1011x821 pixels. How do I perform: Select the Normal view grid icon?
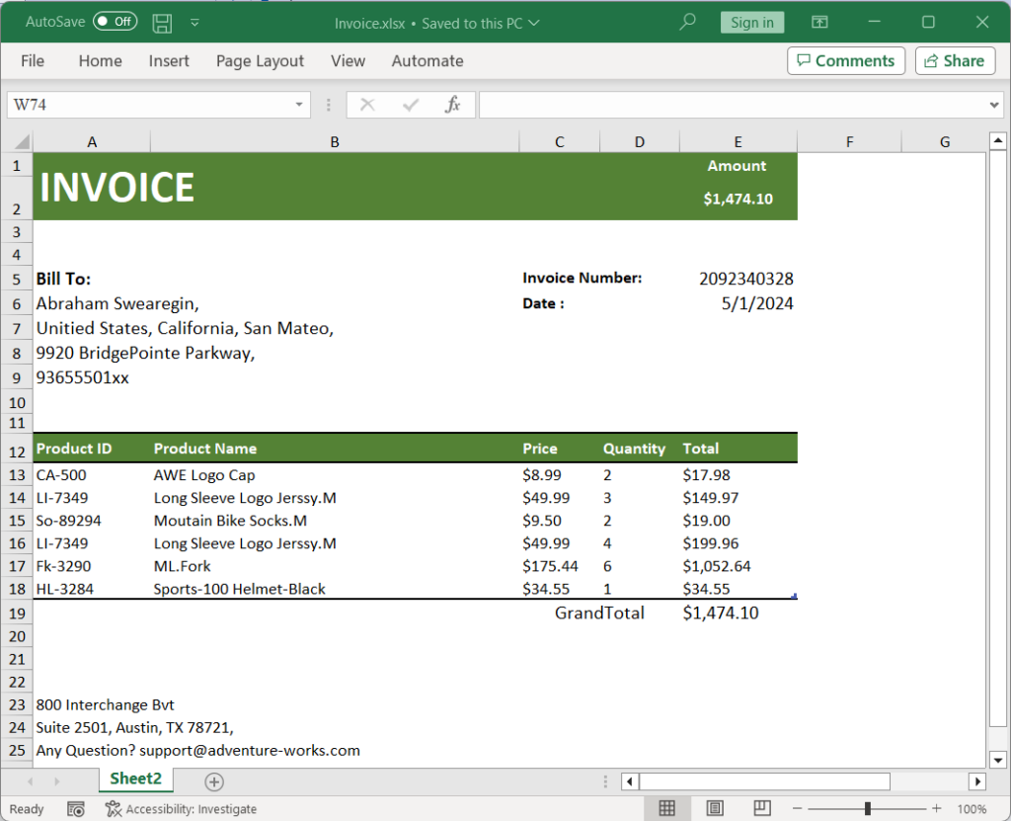[x=667, y=808]
